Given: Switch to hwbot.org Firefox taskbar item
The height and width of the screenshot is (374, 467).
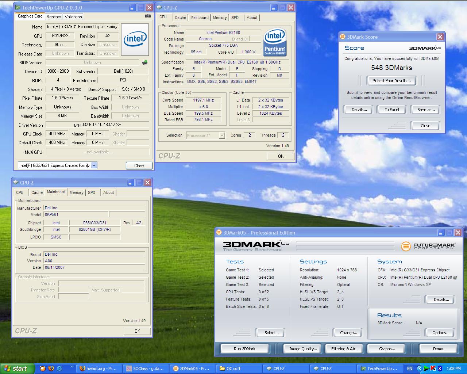Looking at the screenshot, I should pyautogui.click(x=99, y=369).
